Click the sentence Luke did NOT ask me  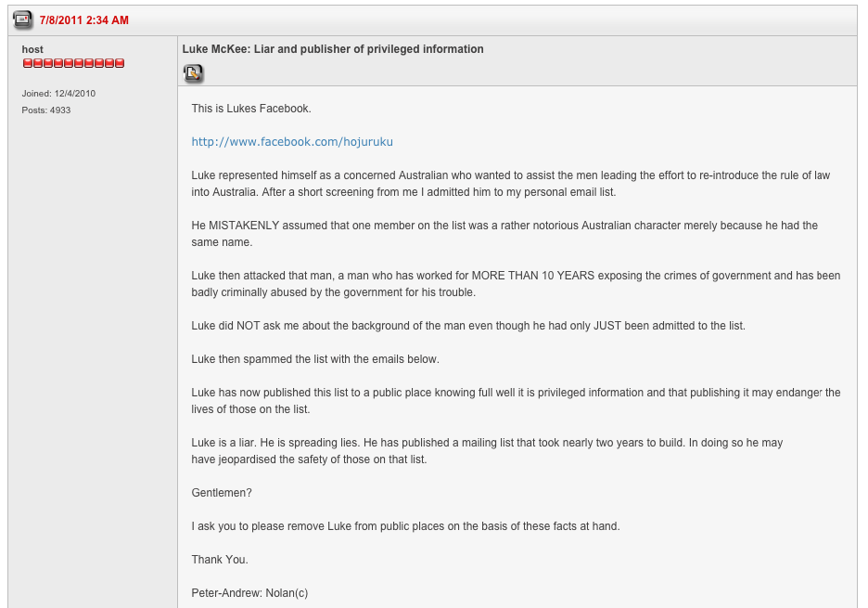click(x=468, y=326)
